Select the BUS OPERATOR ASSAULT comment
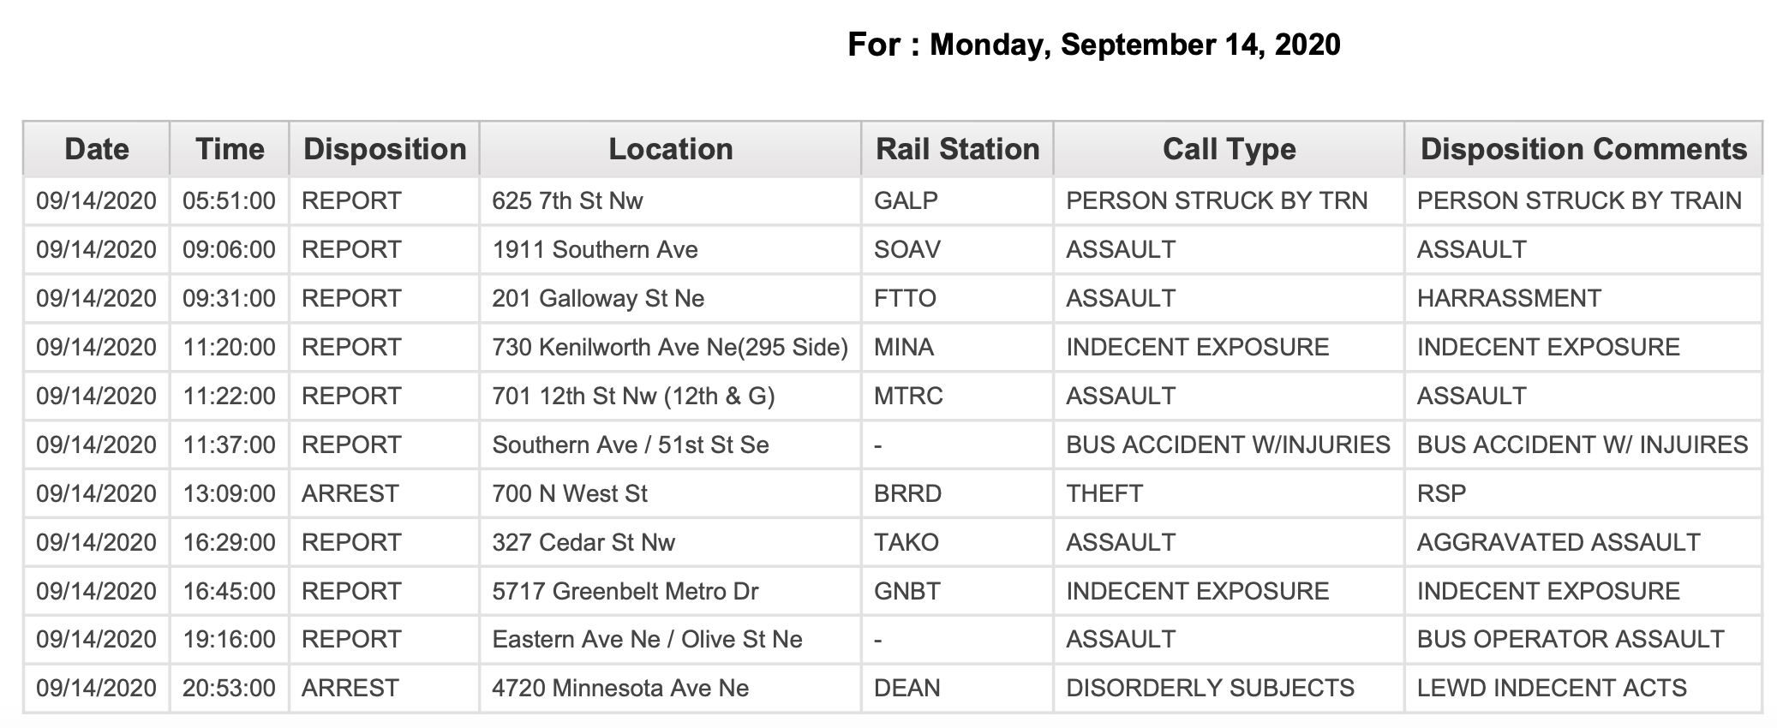 click(x=1571, y=639)
